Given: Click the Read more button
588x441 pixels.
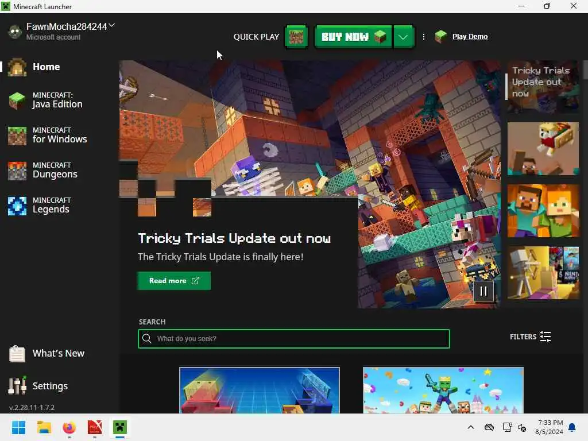Looking at the screenshot, I should tap(174, 280).
